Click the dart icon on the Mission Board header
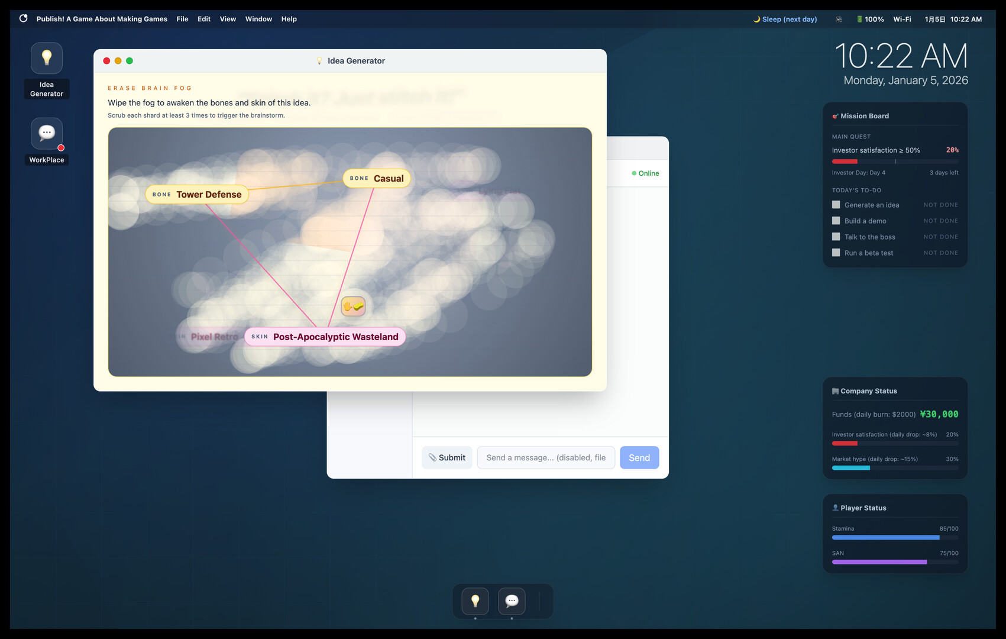This screenshot has height=639, width=1006. pos(835,116)
